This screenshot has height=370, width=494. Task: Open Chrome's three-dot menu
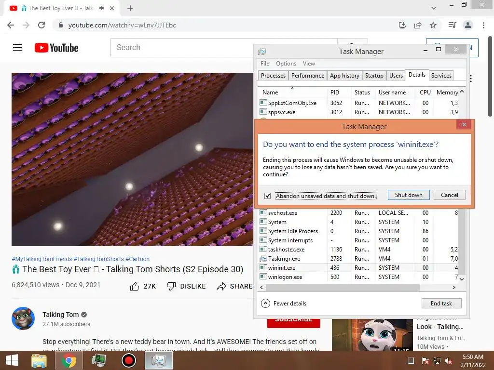483,25
